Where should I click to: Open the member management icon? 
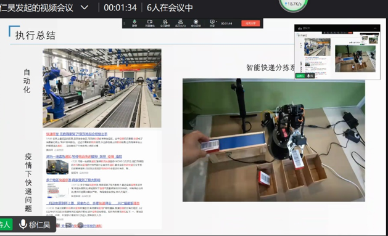tap(180, 23)
